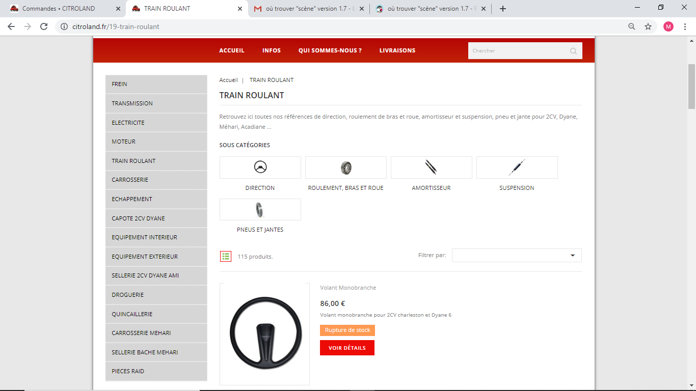Open the AMORTISSEUR subcategory label
This screenshot has height=391, width=696.
(432, 188)
